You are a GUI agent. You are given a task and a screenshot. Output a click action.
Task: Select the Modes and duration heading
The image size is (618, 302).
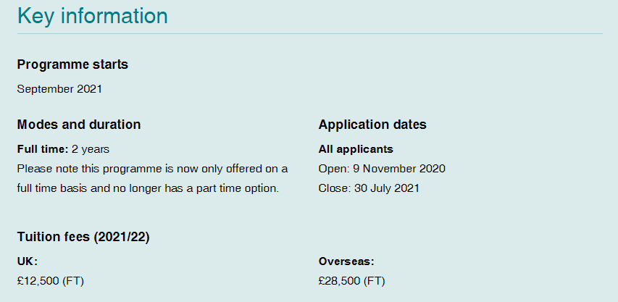pos(78,125)
